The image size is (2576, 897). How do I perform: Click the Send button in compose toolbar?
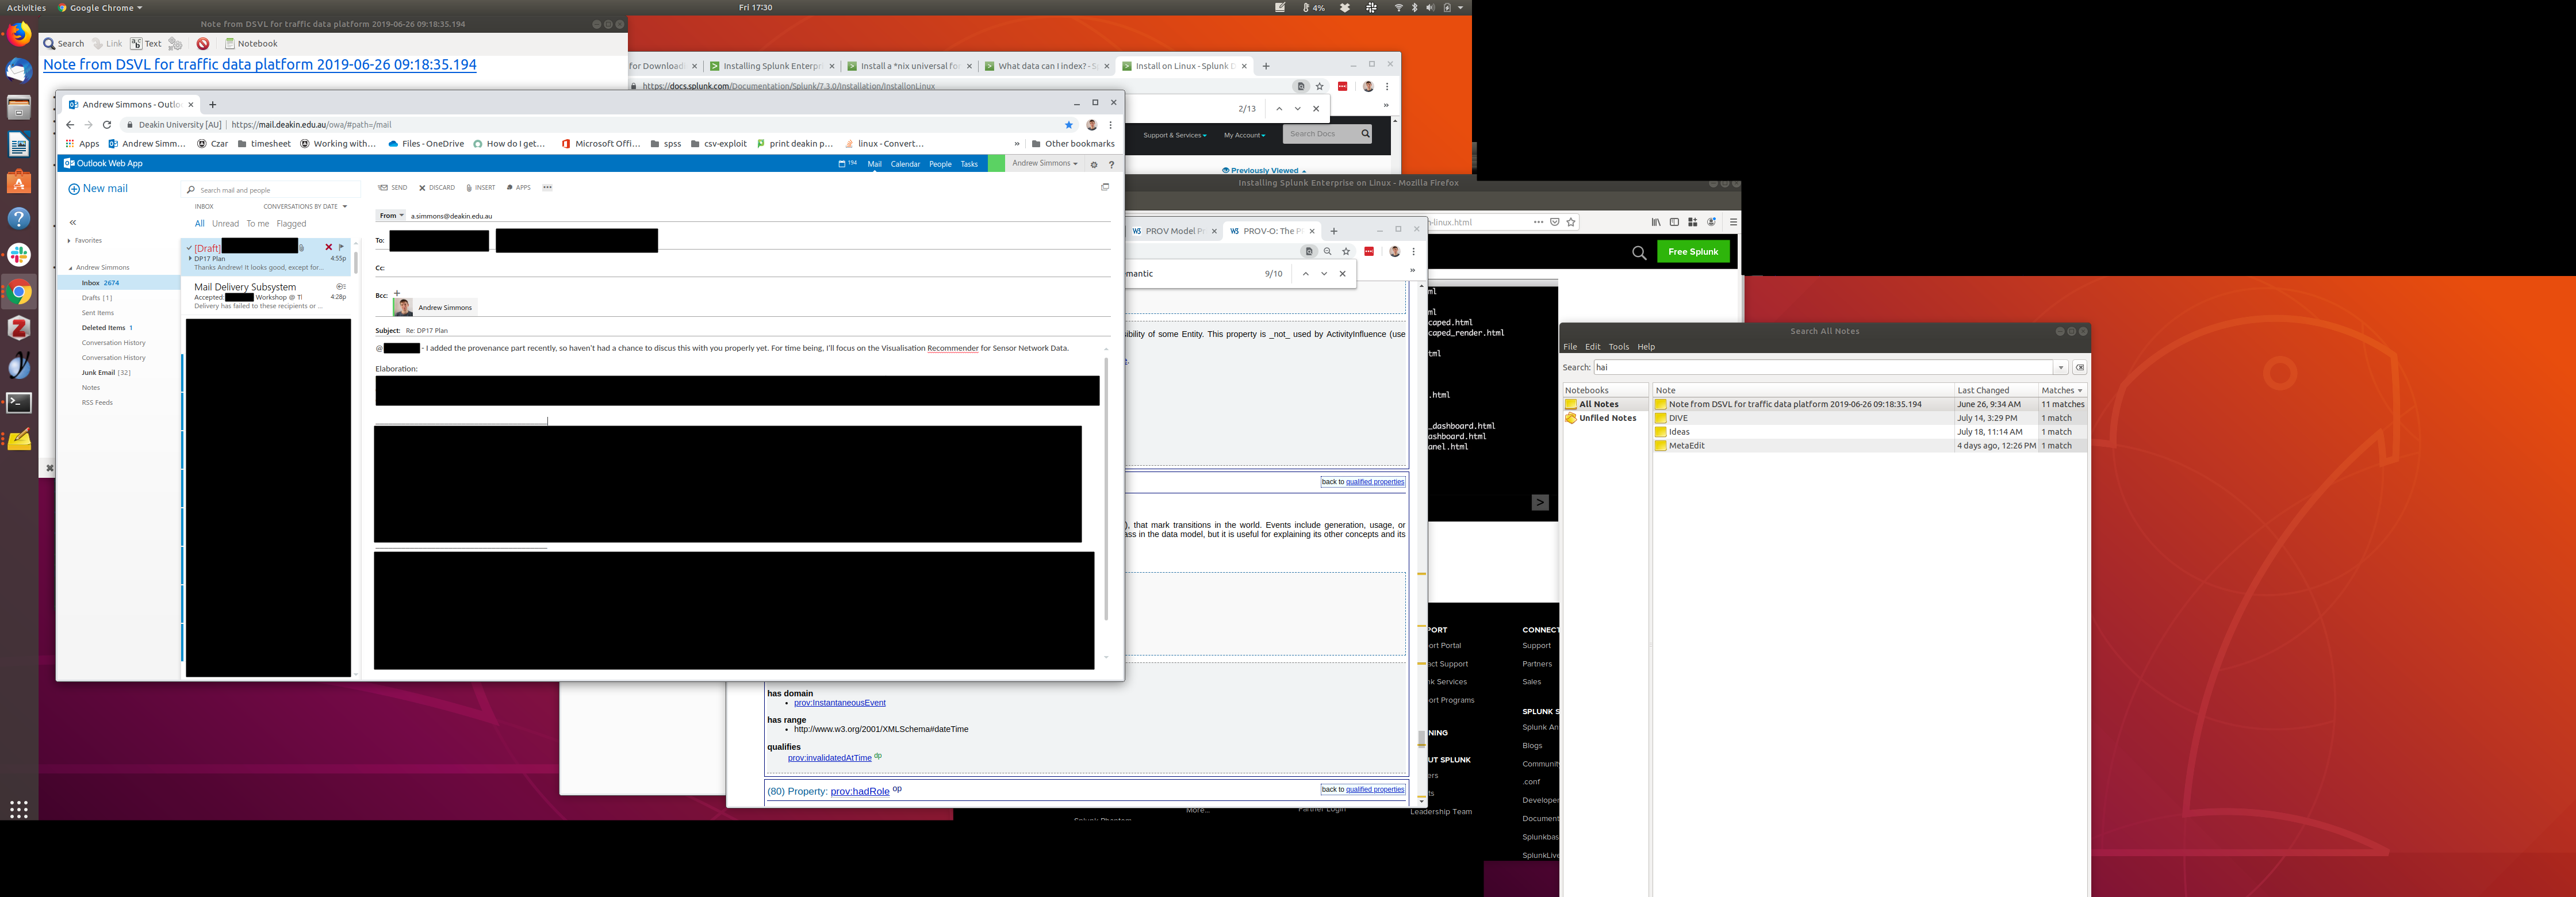coord(393,188)
